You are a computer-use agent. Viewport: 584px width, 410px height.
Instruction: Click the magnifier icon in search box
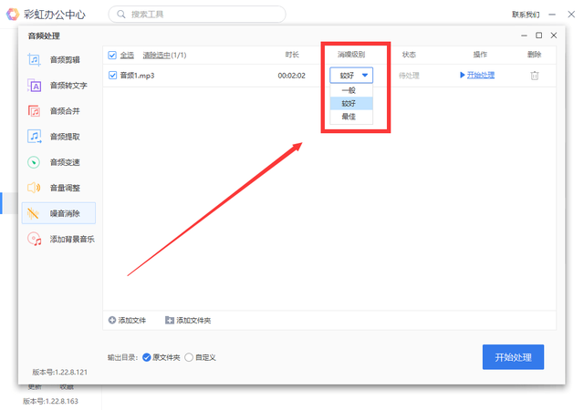[x=121, y=15]
